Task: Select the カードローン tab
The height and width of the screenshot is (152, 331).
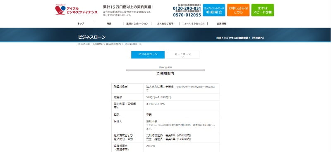Action: point(183,55)
